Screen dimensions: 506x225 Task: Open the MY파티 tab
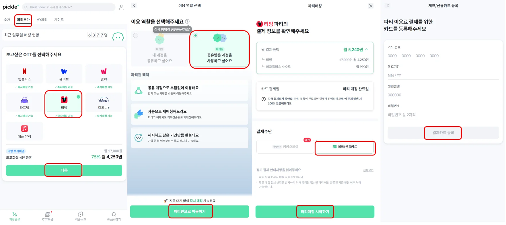(42, 20)
